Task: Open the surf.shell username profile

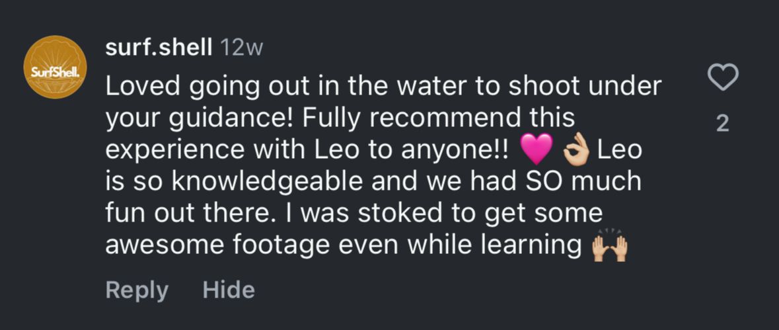Action: coord(158,48)
